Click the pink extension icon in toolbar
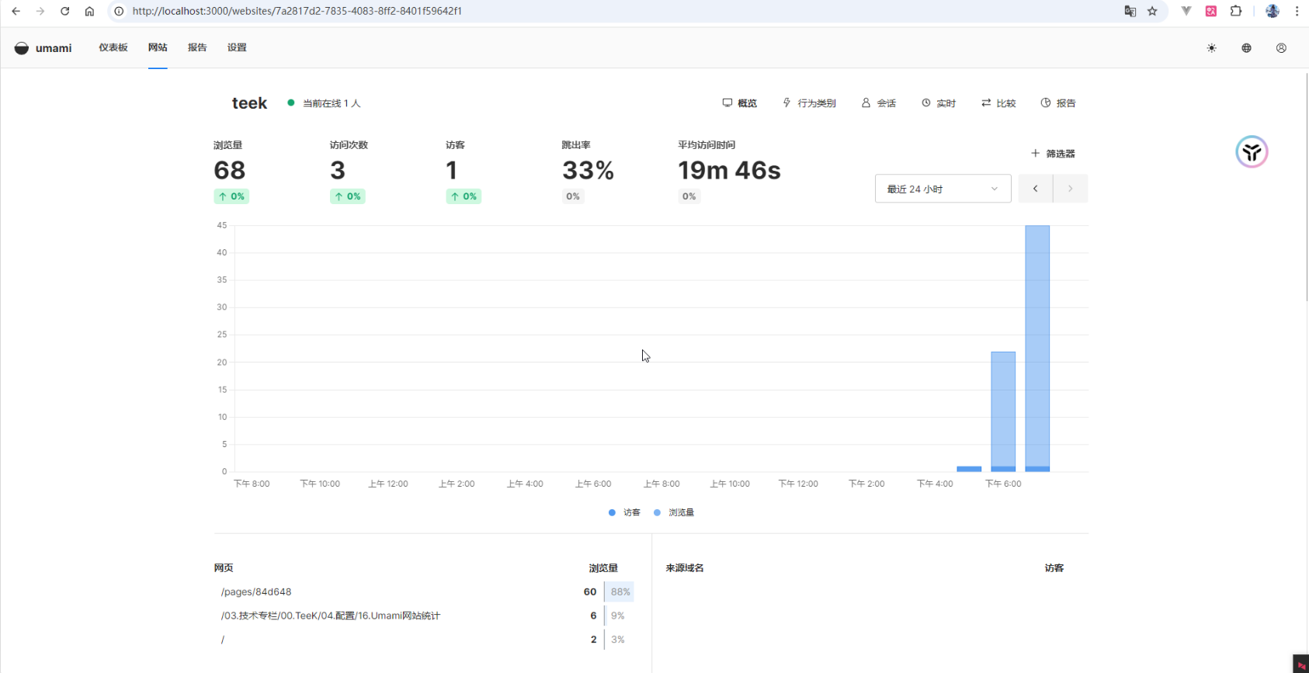This screenshot has width=1309, height=673. [x=1211, y=11]
